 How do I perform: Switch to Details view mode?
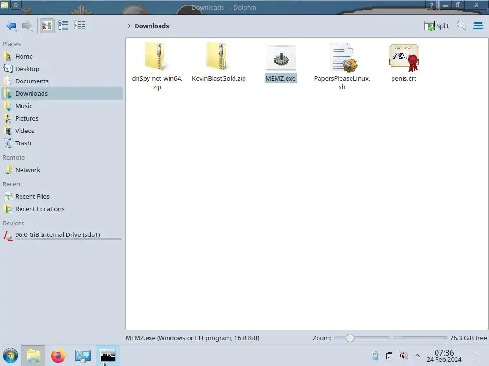[80, 26]
